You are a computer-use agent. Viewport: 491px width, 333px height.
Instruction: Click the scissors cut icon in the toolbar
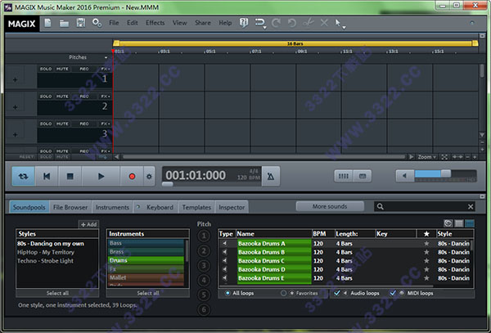pyautogui.click(x=309, y=23)
